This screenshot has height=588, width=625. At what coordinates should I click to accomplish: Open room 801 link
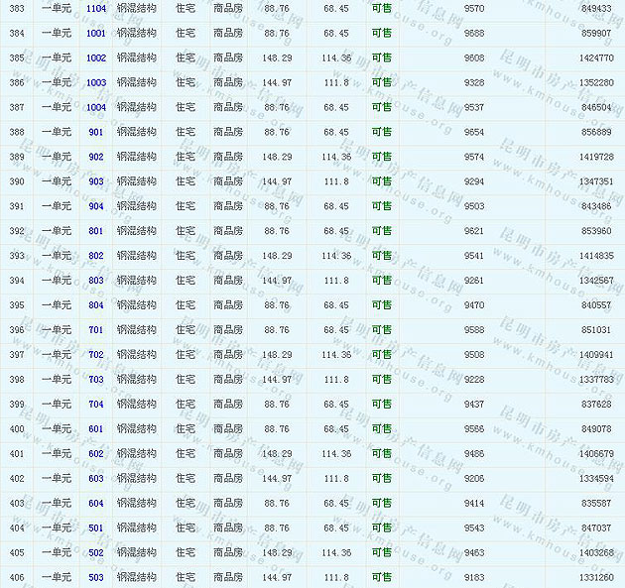click(x=96, y=231)
